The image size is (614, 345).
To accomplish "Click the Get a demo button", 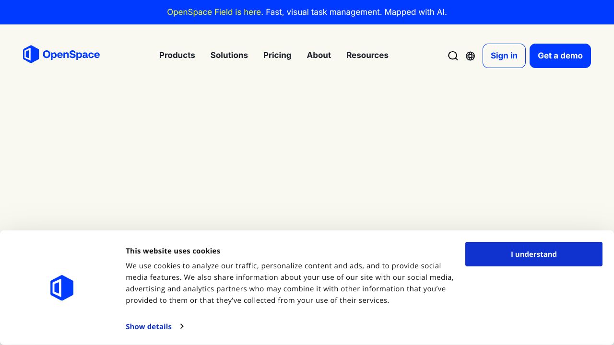I will tap(560, 56).
